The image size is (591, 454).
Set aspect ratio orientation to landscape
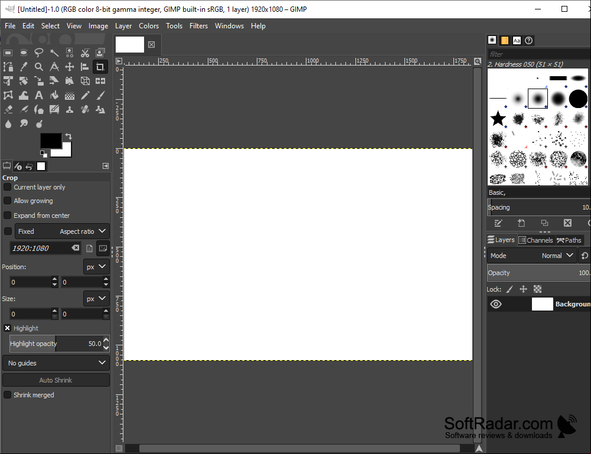tap(103, 249)
